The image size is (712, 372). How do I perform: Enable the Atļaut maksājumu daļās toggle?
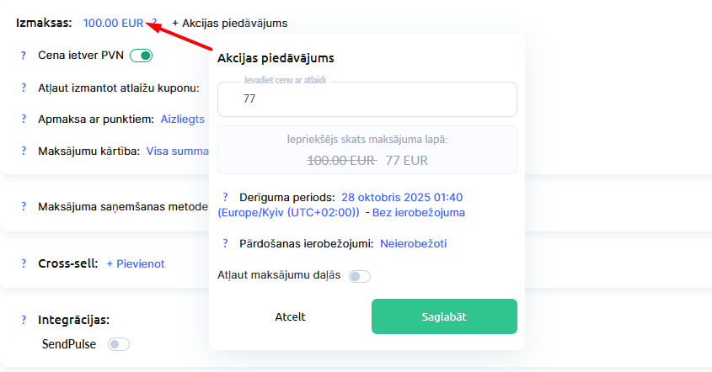[x=360, y=276]
